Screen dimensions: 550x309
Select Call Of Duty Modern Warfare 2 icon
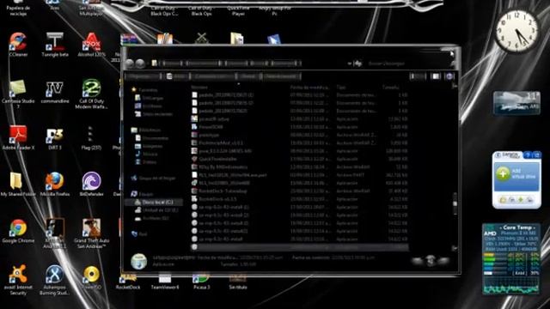coord(91,94)
